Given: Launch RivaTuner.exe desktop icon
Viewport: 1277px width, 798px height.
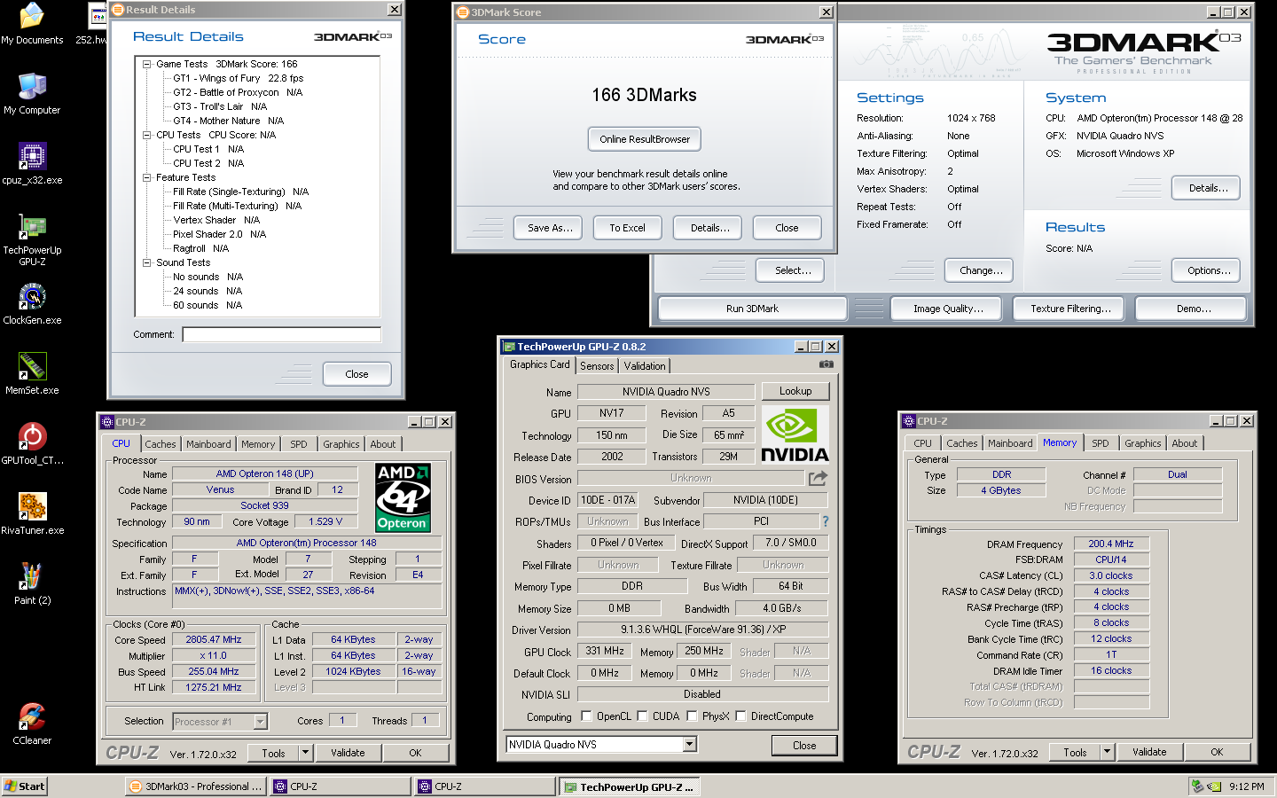Looking at the screenshot, I should pos(32,513).
